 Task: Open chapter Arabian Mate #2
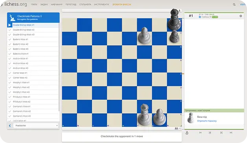(x=33, y=63)
